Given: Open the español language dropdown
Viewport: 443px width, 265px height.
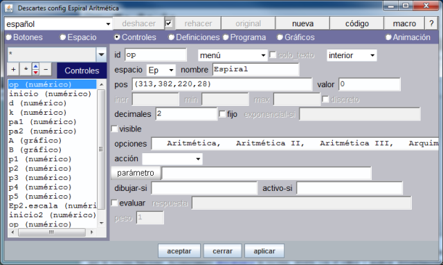Looking at the screenshot, I should (58, 24).
